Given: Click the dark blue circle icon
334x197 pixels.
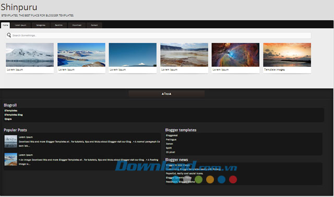Looking at the screenshot, I should [221, 180].
